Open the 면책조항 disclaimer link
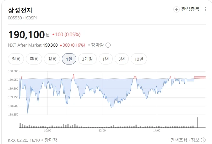212x144 pixels. 178,140
